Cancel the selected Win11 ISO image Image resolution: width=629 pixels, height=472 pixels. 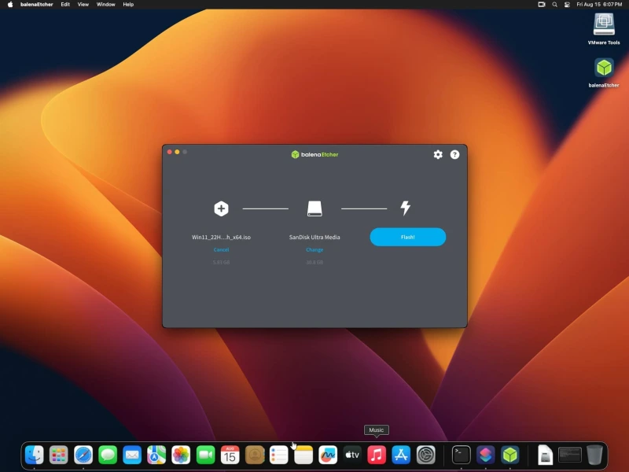pos(221,249)
